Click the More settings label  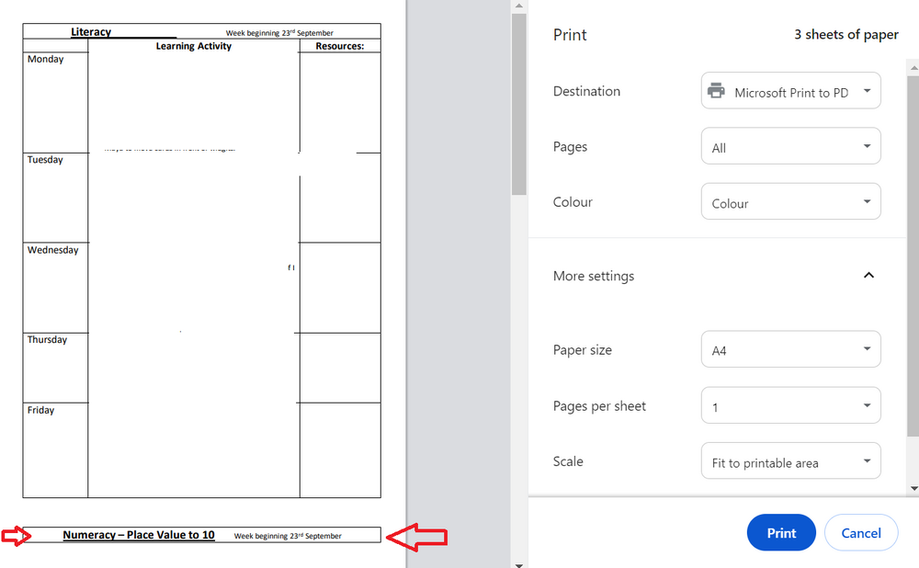tap(594, 276)
